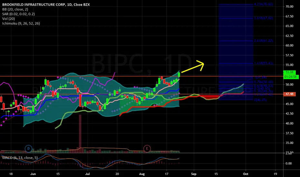Viewport: 300px width, 177px height.
Task: Click the 19 date label on the time axis
Action: [x=275, y=174]
